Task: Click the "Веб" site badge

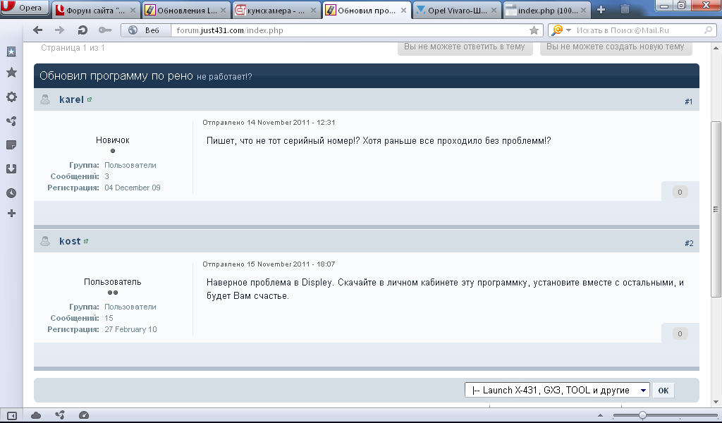Action: 146,30
